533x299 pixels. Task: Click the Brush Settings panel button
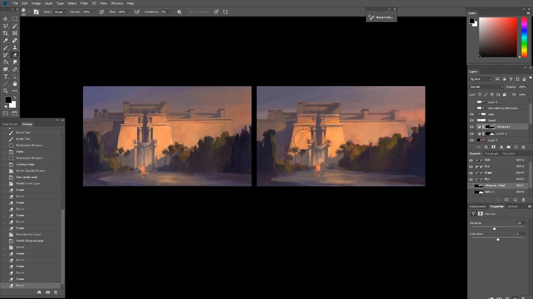[x=381, y=17]
